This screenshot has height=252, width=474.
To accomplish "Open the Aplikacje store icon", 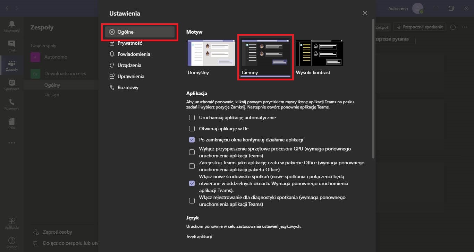I will pyautogui.click(x=12, y=221).
